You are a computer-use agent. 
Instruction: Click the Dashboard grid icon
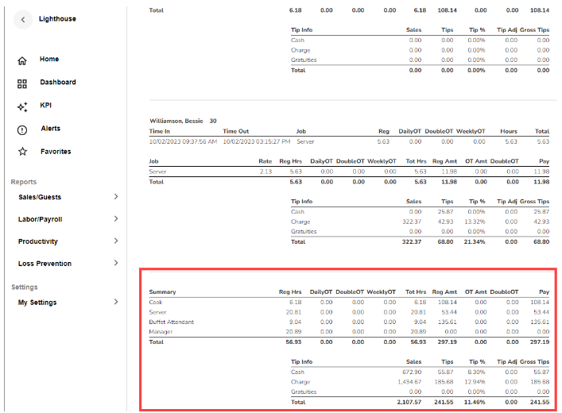[x=22, y=83]
